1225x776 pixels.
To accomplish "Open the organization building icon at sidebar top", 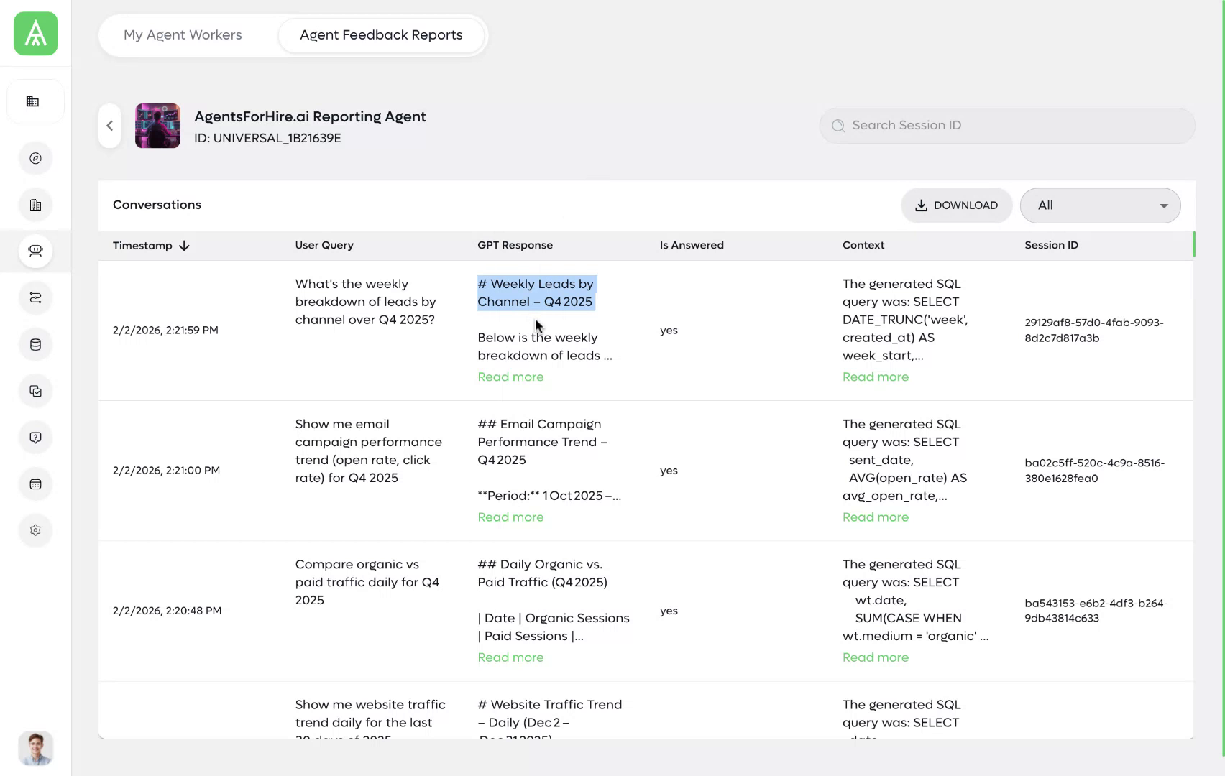I will coord(33,101).
